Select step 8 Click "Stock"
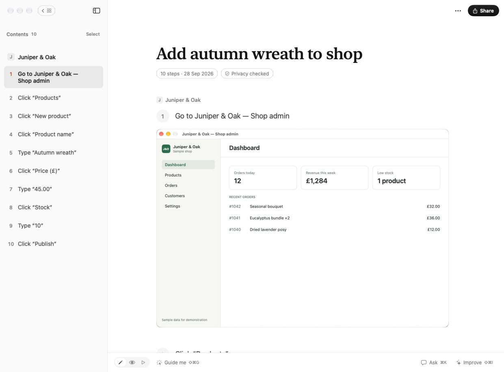Screen dimensions: 504x372 [54, 207]
